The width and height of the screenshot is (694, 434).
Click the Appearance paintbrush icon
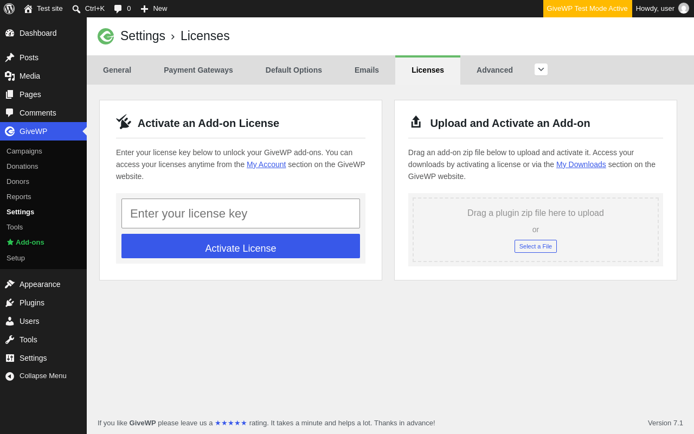click(x=10, y=284)
